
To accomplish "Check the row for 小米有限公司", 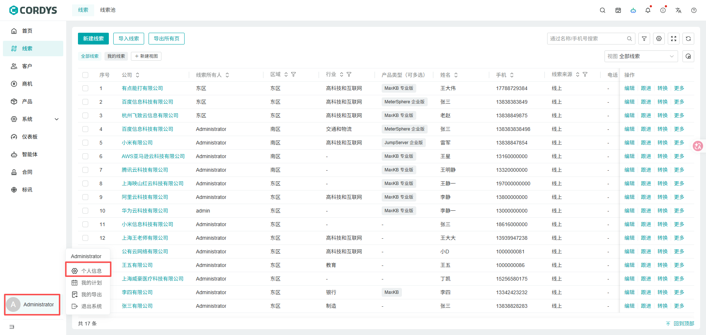I will (85, 143).
